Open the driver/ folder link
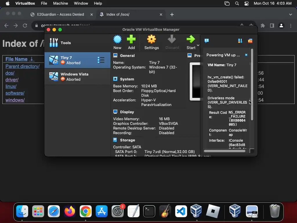Image resolution: width=297 pixels, height=223 pixels. point(12,80)
